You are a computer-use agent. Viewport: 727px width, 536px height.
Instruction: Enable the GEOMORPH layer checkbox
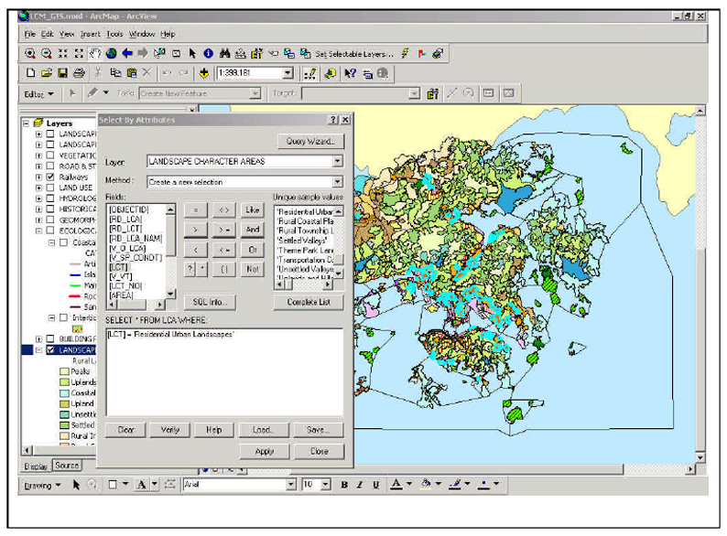(50, 220)
